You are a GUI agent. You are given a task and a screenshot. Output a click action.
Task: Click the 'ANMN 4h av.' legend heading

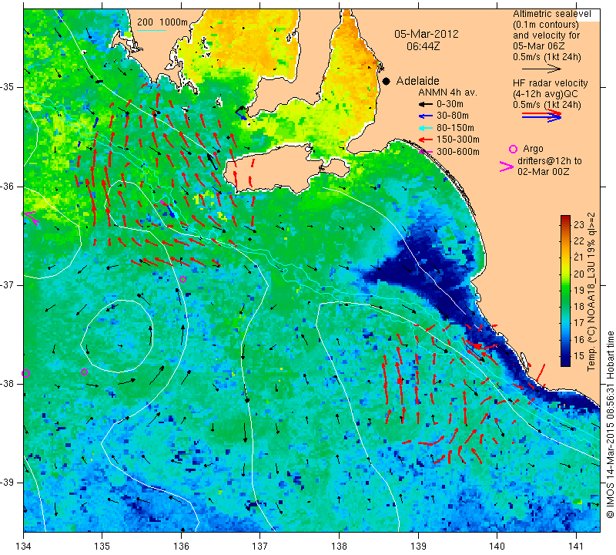[447, 92]
